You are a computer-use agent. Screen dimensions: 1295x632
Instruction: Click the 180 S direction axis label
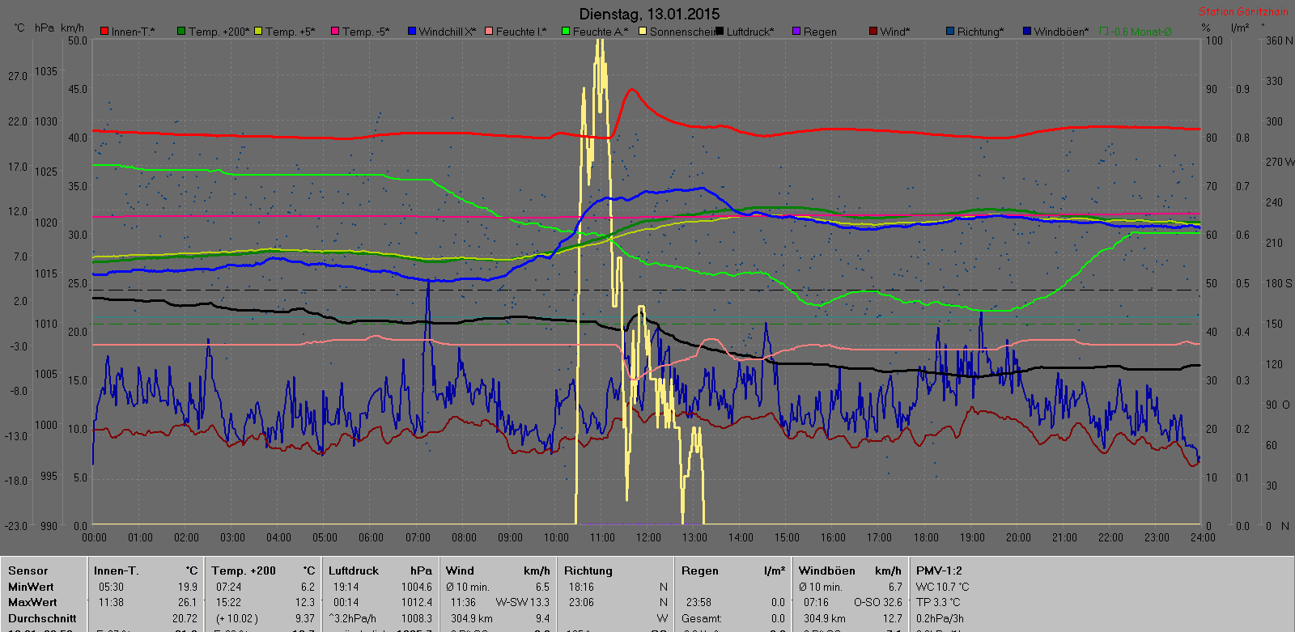pos(1279,283)
